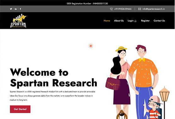
Task: Click the email envelope icon
Action: pos(139,9)
